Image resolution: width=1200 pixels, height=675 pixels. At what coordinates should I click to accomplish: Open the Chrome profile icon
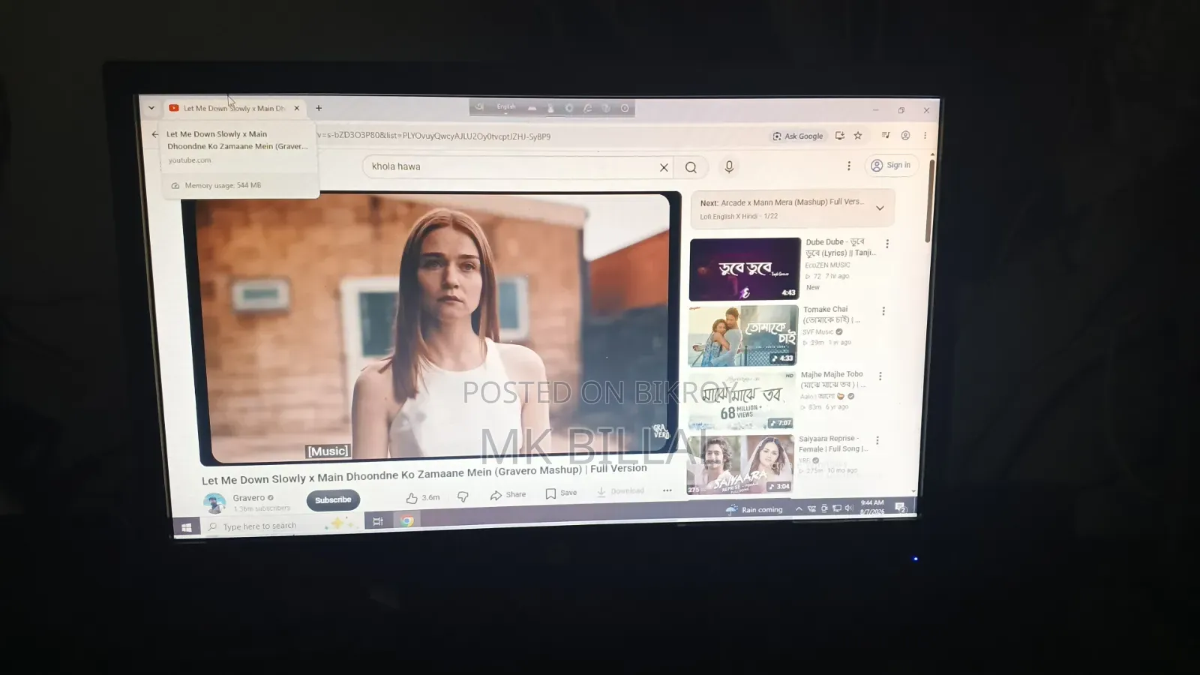905,136
